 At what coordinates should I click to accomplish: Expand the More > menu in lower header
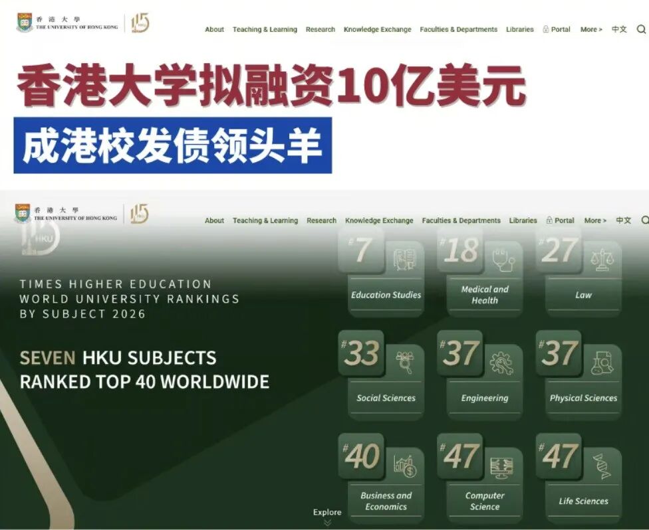tap(595, 221)
